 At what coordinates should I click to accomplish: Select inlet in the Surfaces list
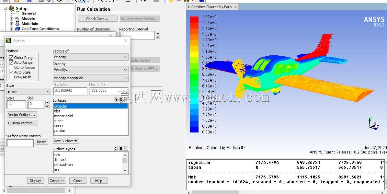90,111
